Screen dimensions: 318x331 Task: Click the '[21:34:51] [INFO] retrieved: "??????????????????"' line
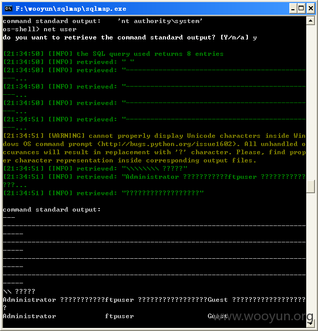pos(103,193)
